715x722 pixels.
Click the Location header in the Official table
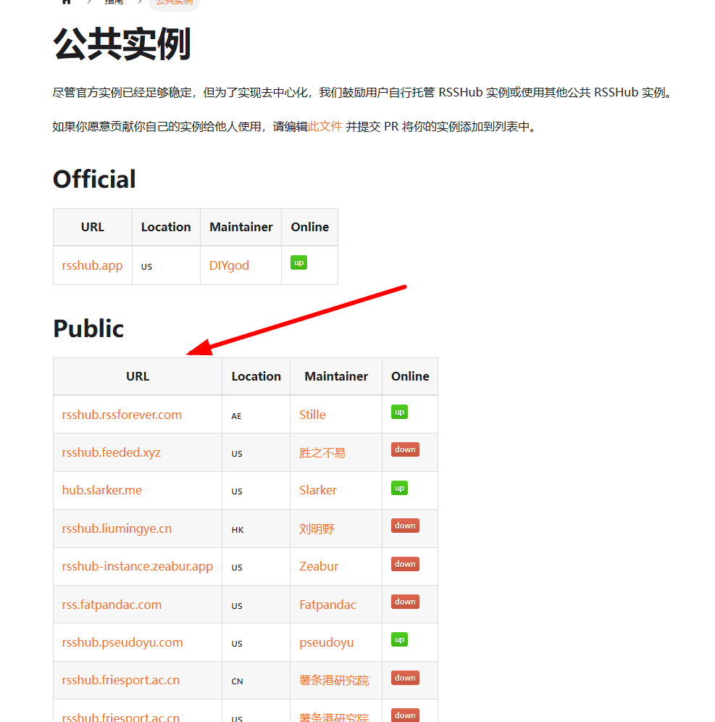pyautogui.click(x=166, y=227)
